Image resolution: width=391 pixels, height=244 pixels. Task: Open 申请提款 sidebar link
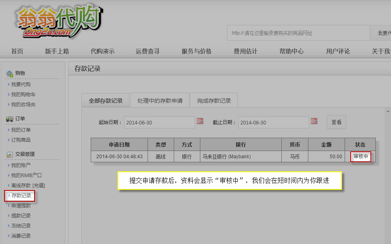21,206
